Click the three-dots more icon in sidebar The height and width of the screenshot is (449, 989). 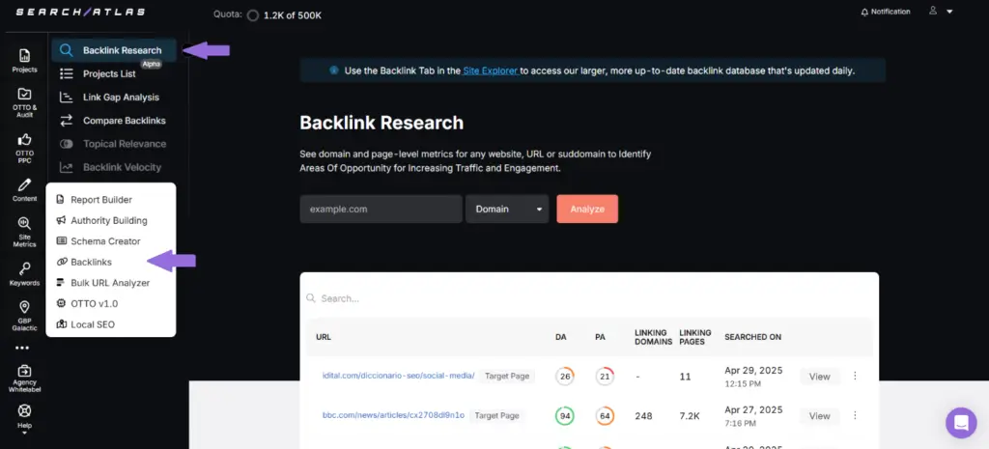[x=22, y=348]
